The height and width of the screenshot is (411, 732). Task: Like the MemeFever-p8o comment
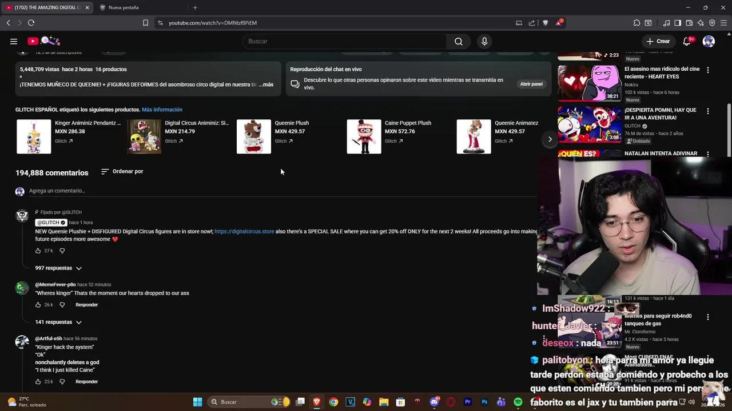point(38,305)
